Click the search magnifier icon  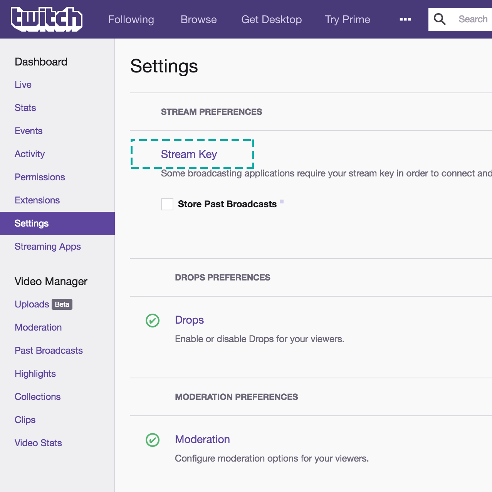[440, 19]
